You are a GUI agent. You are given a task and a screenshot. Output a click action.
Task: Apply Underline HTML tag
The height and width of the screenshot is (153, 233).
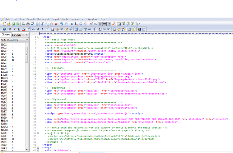tap(19, 29)
